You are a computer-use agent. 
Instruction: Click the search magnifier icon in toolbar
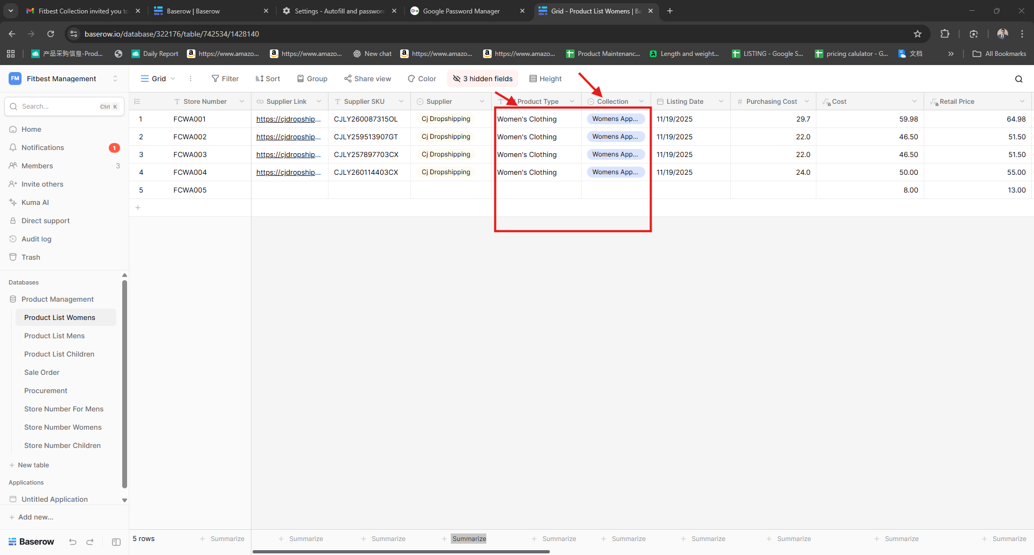click(1018, 79)
